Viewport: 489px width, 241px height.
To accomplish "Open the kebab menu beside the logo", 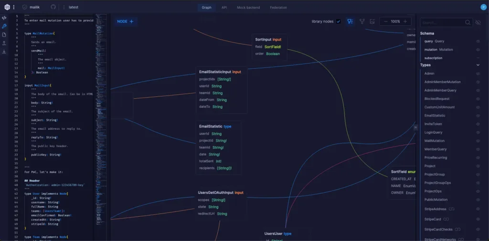I will (x=14, y=7).
